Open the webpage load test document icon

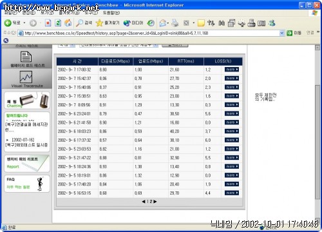click(x=26, y=57)
